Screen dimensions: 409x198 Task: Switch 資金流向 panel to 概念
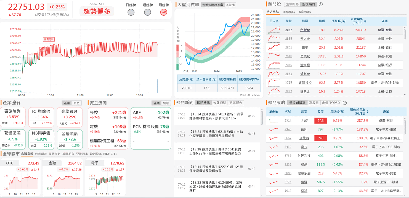(166, 103)
